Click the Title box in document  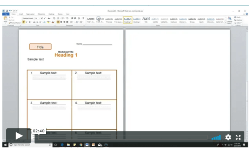click(x=40, y=47)
